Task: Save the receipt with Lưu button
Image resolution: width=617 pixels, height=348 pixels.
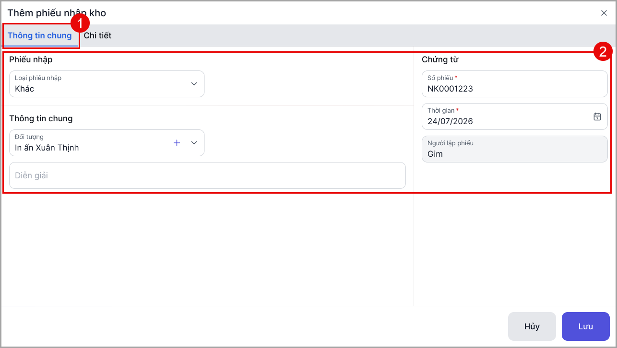Action: [x=586, y=326]
